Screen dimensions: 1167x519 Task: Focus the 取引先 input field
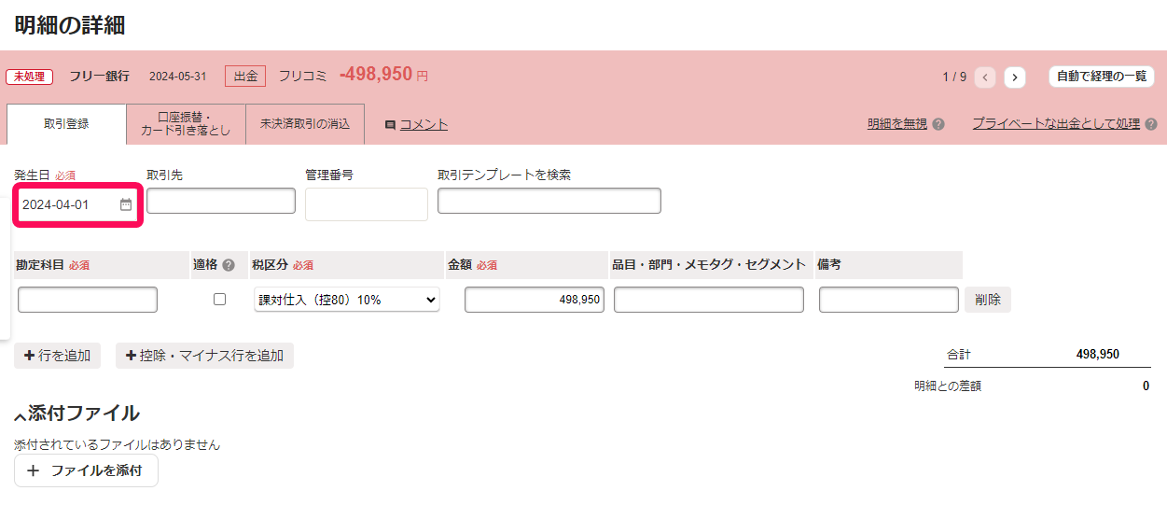pos(221,201)
